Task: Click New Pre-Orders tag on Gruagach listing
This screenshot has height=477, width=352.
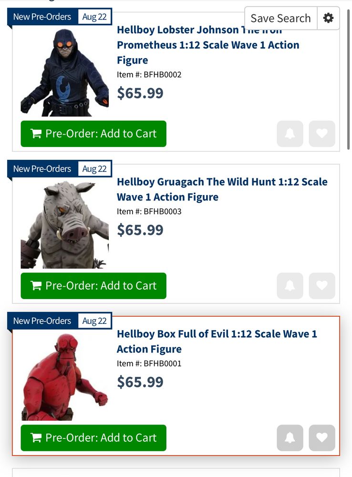Action: coord(42,169)
